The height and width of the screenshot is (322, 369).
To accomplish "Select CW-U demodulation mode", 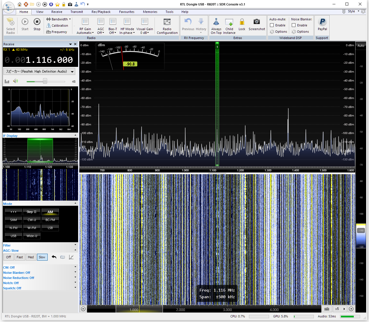I will click(32, 220).
